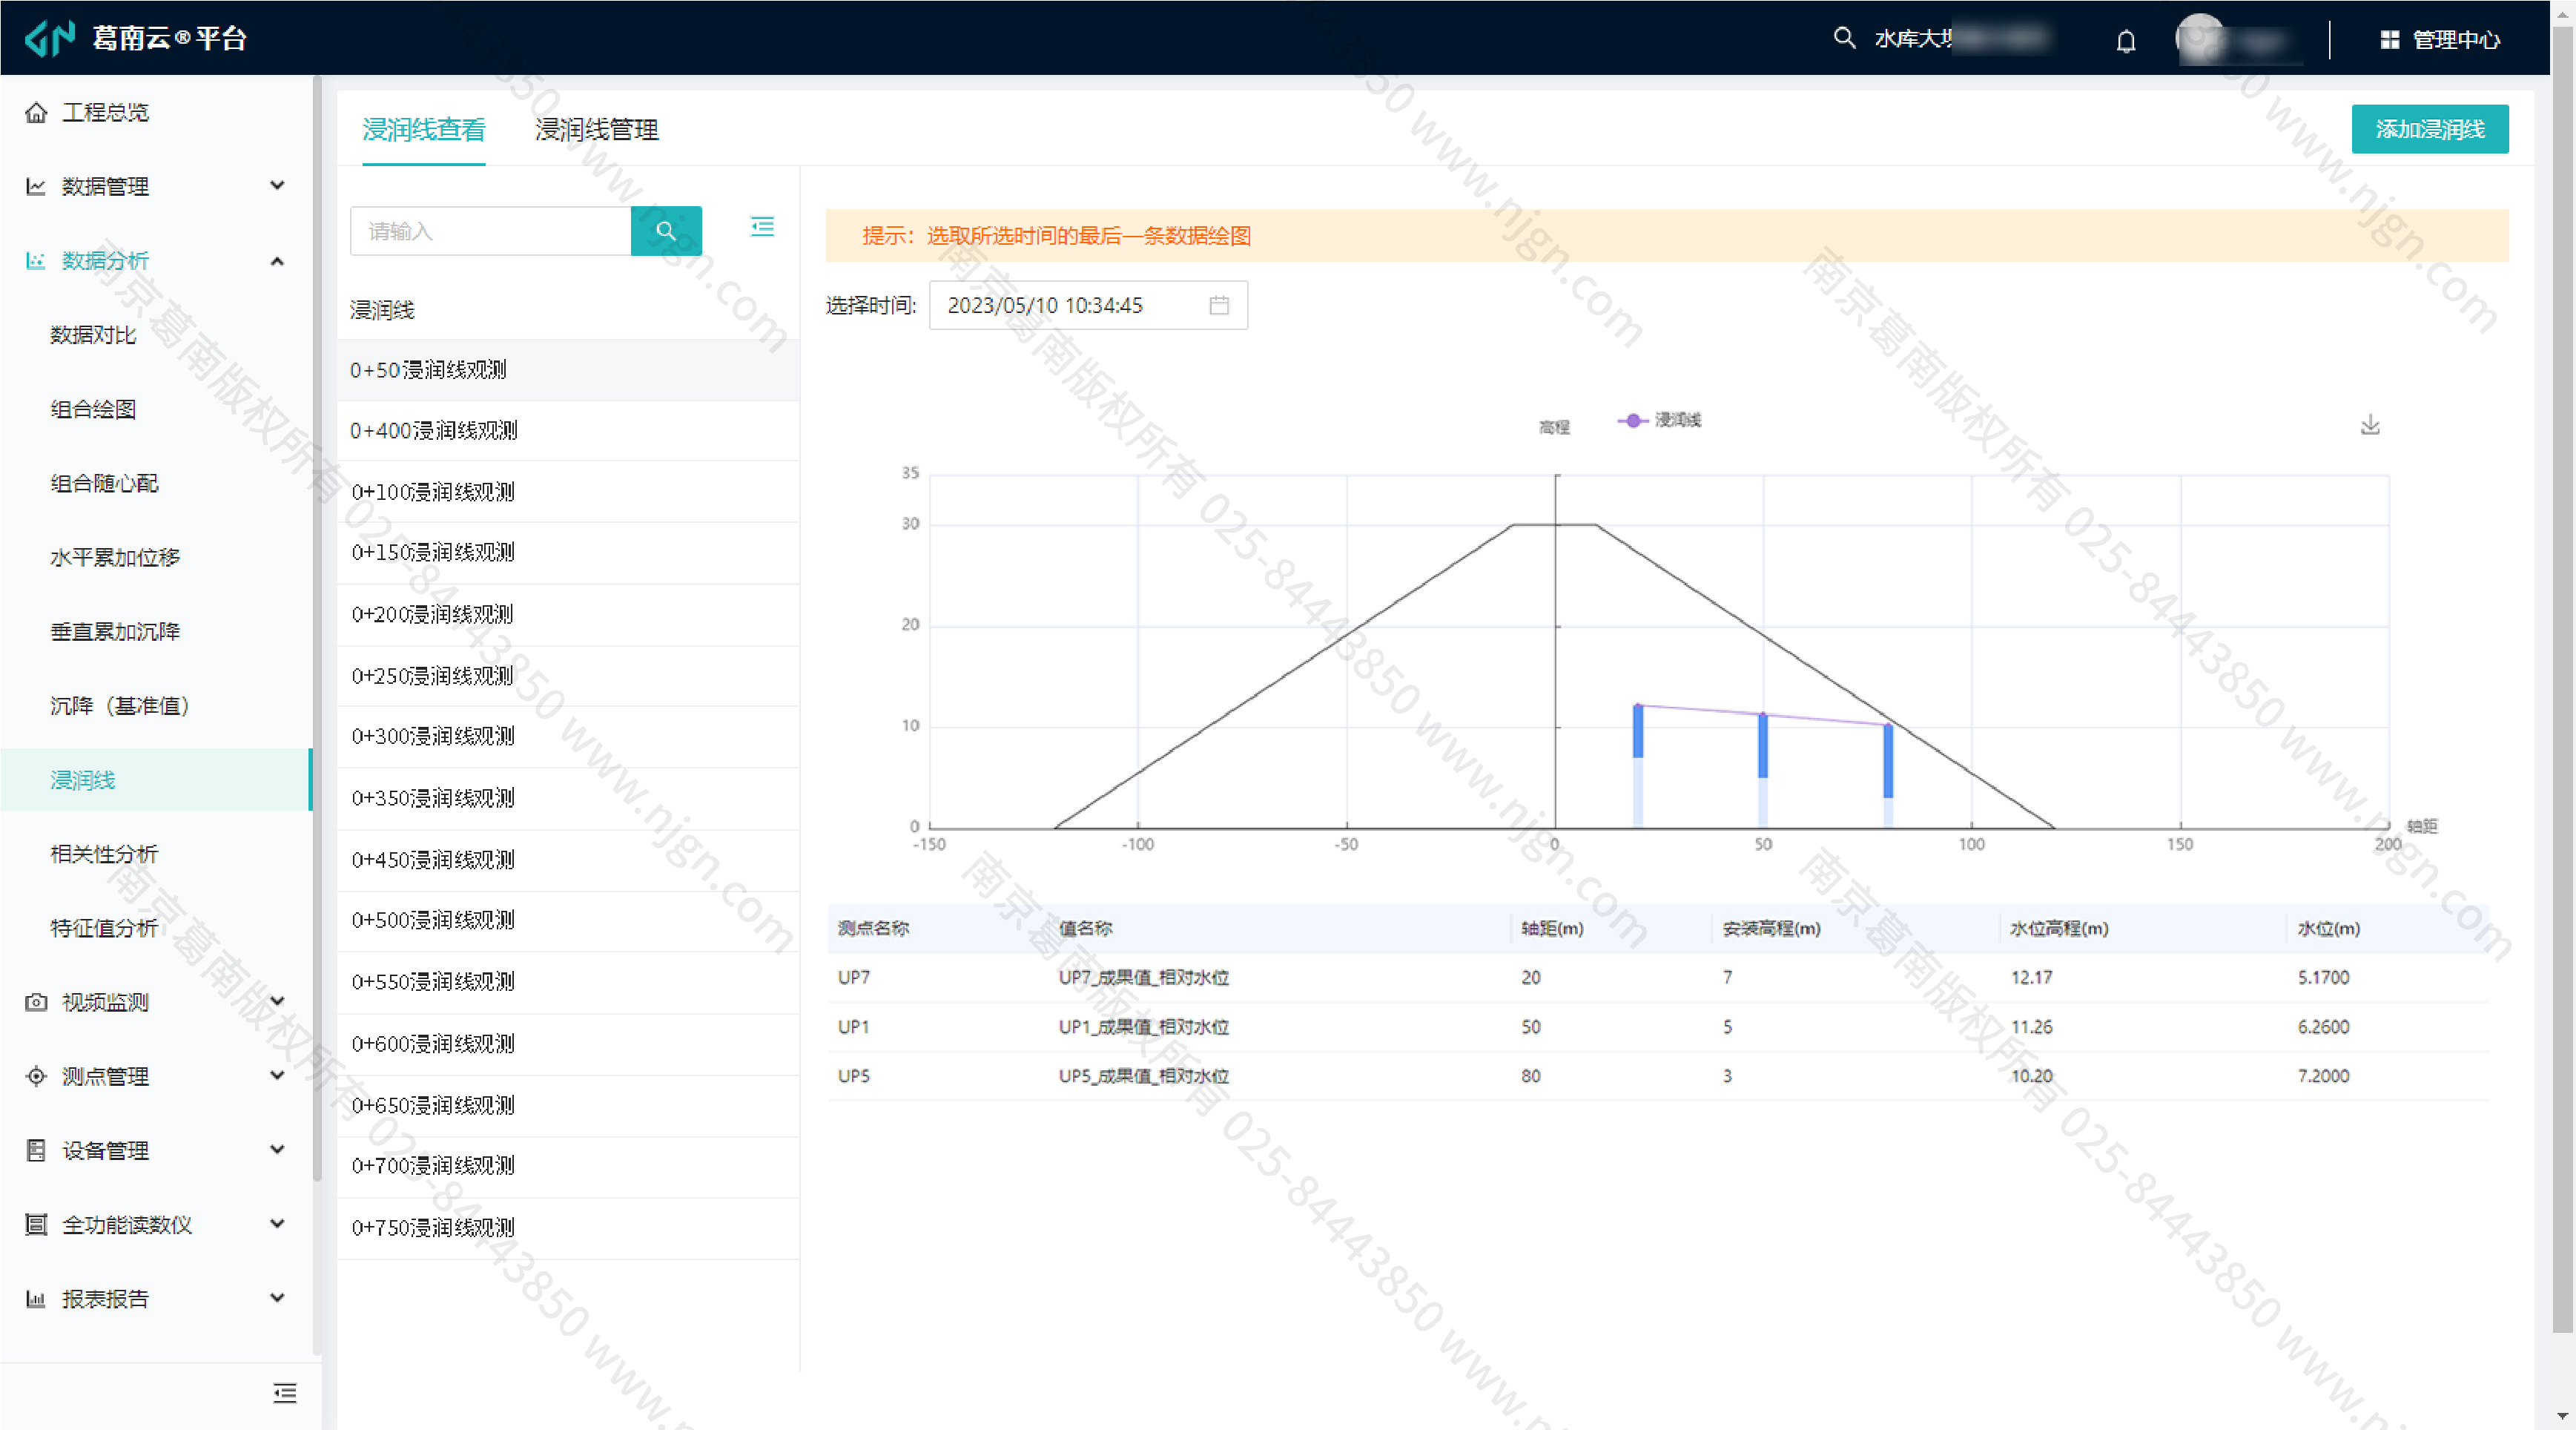Select 0+250浸润线观测 in list
This screenshot has height=1430, width=2576.
coord(568,676)
